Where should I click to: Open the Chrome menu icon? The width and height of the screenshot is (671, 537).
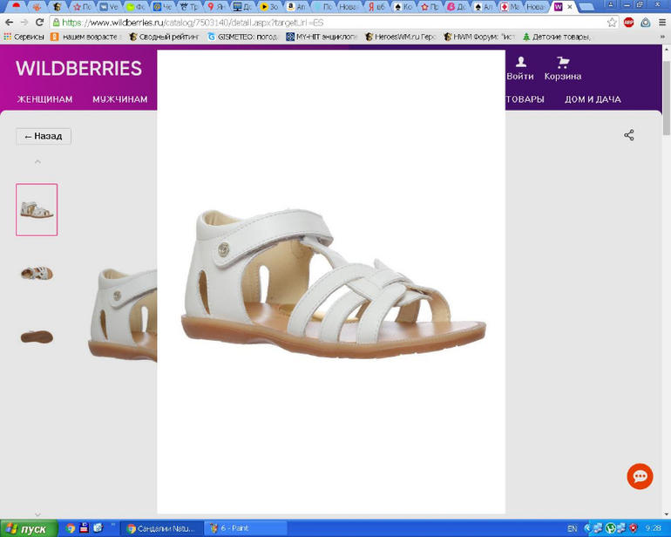(661, 23)
